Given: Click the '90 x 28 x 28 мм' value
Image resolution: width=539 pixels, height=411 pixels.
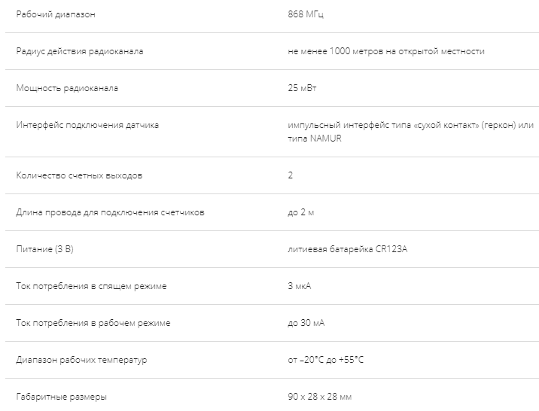Looking at the screenshot, I should pos(320,397).
